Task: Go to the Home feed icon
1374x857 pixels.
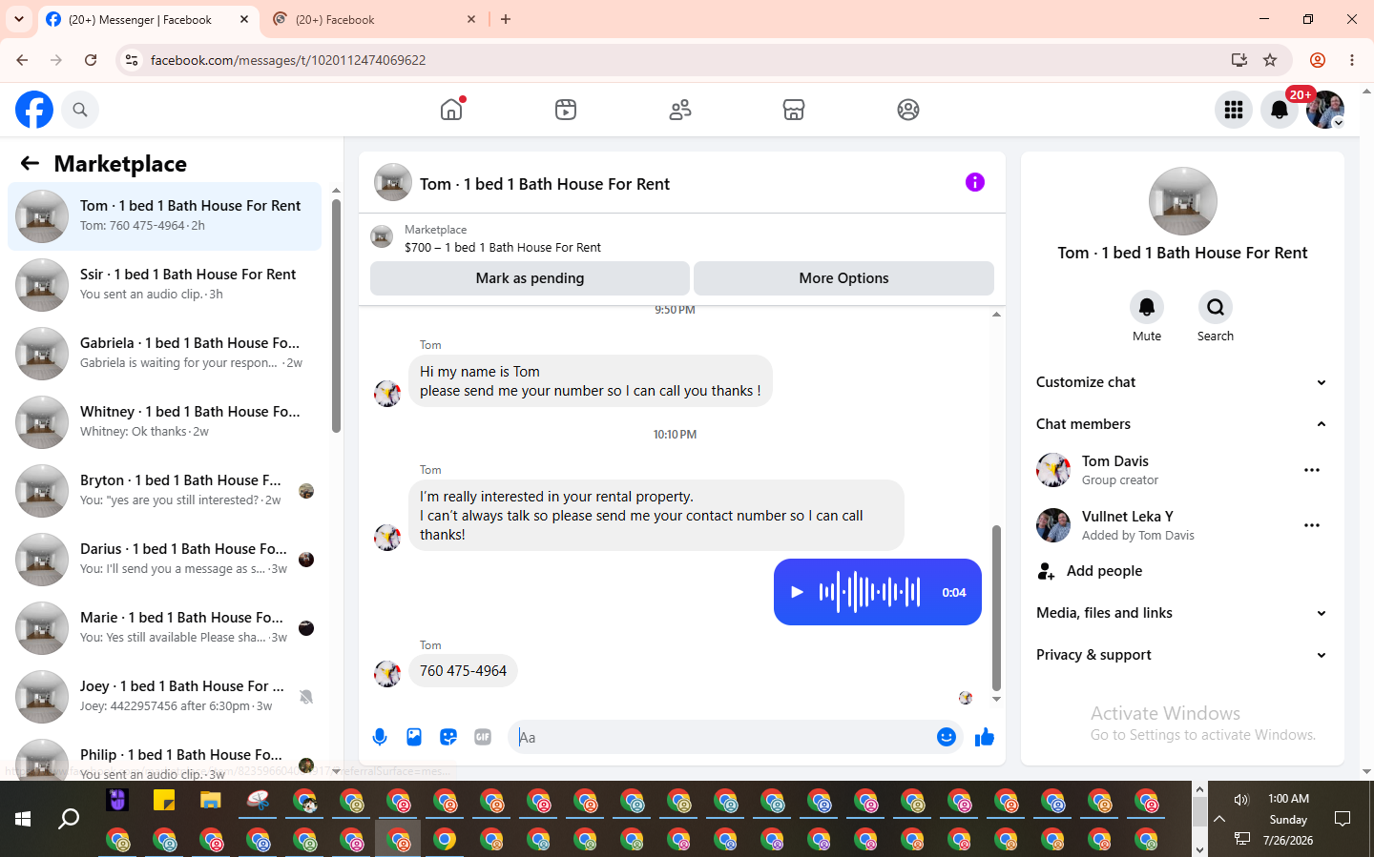Action: (451, 110)
